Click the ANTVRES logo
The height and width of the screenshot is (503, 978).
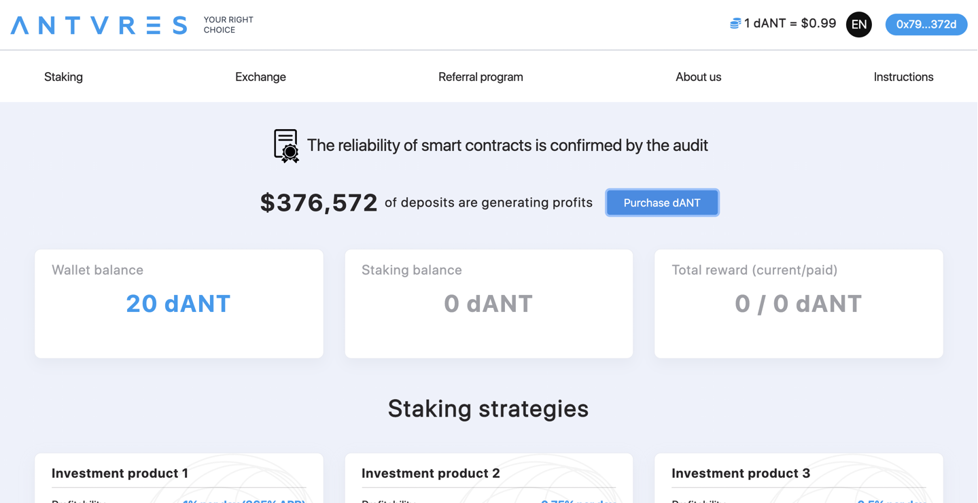pos(99,25)
